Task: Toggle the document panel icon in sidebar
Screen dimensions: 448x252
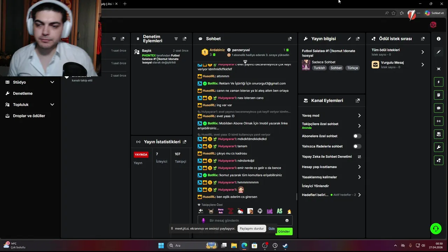Action: [439, 95]
